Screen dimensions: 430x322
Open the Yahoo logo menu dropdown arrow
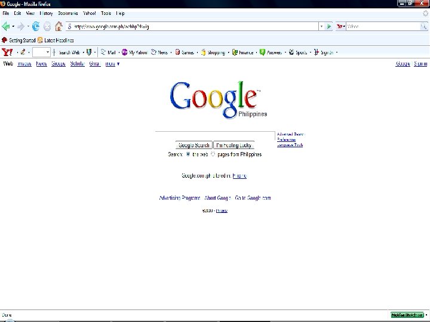17,52
